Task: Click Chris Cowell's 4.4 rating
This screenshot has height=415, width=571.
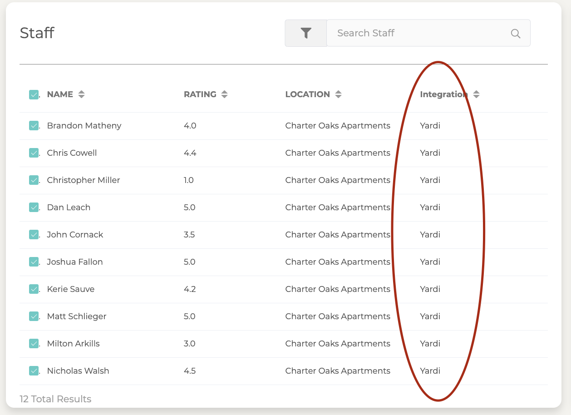Action: (190, 153)
